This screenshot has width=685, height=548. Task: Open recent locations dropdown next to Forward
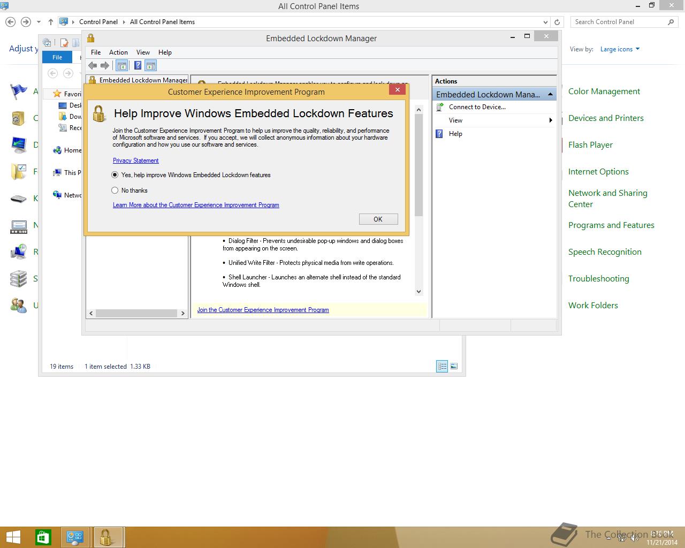click(x=39, y=22)
